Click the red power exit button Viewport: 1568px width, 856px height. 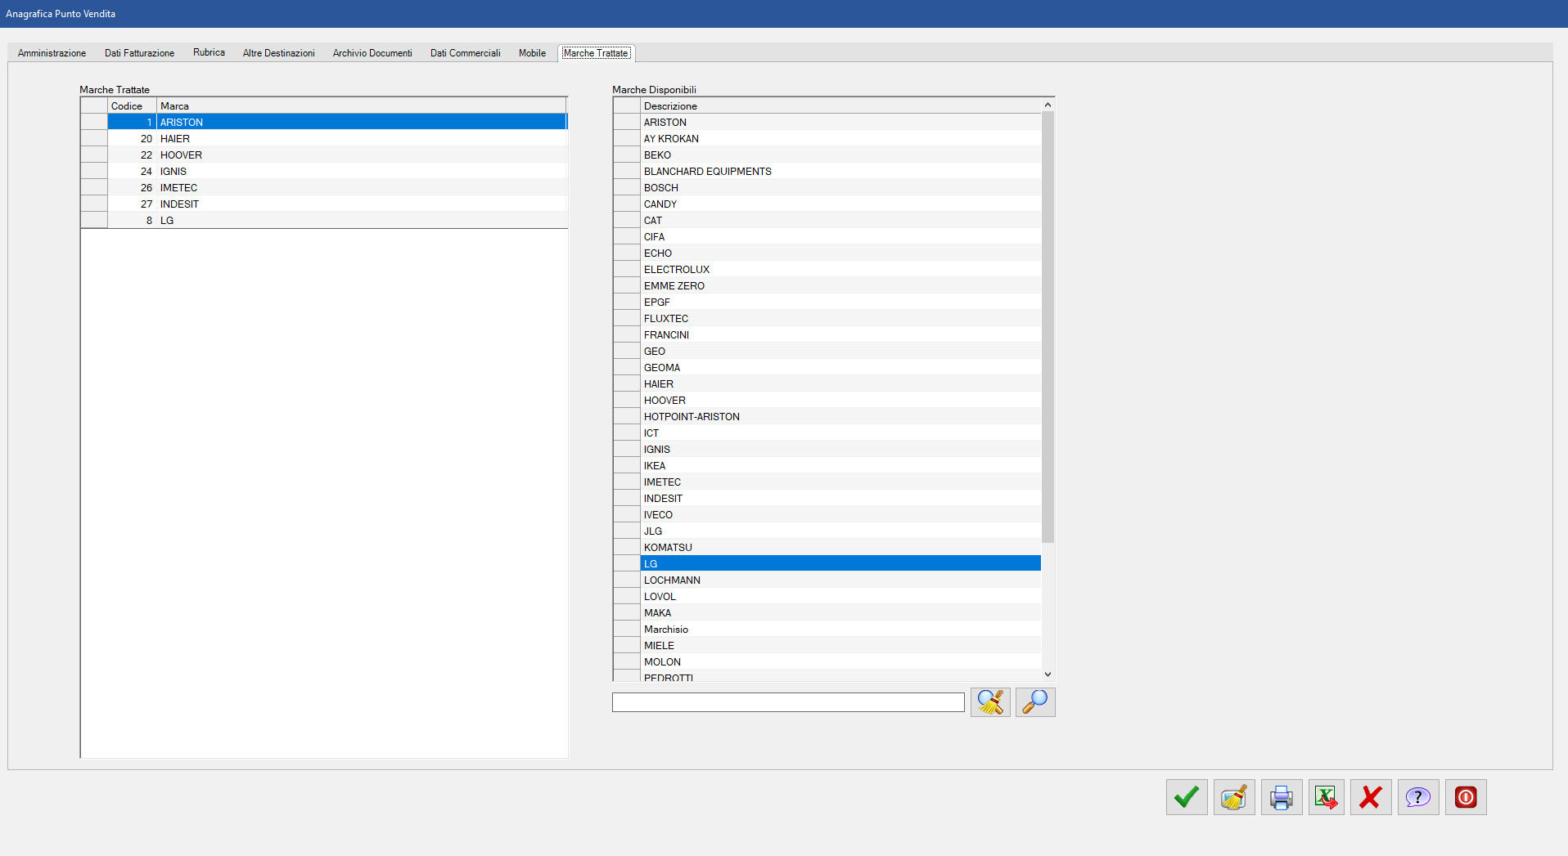(1465, 797)
